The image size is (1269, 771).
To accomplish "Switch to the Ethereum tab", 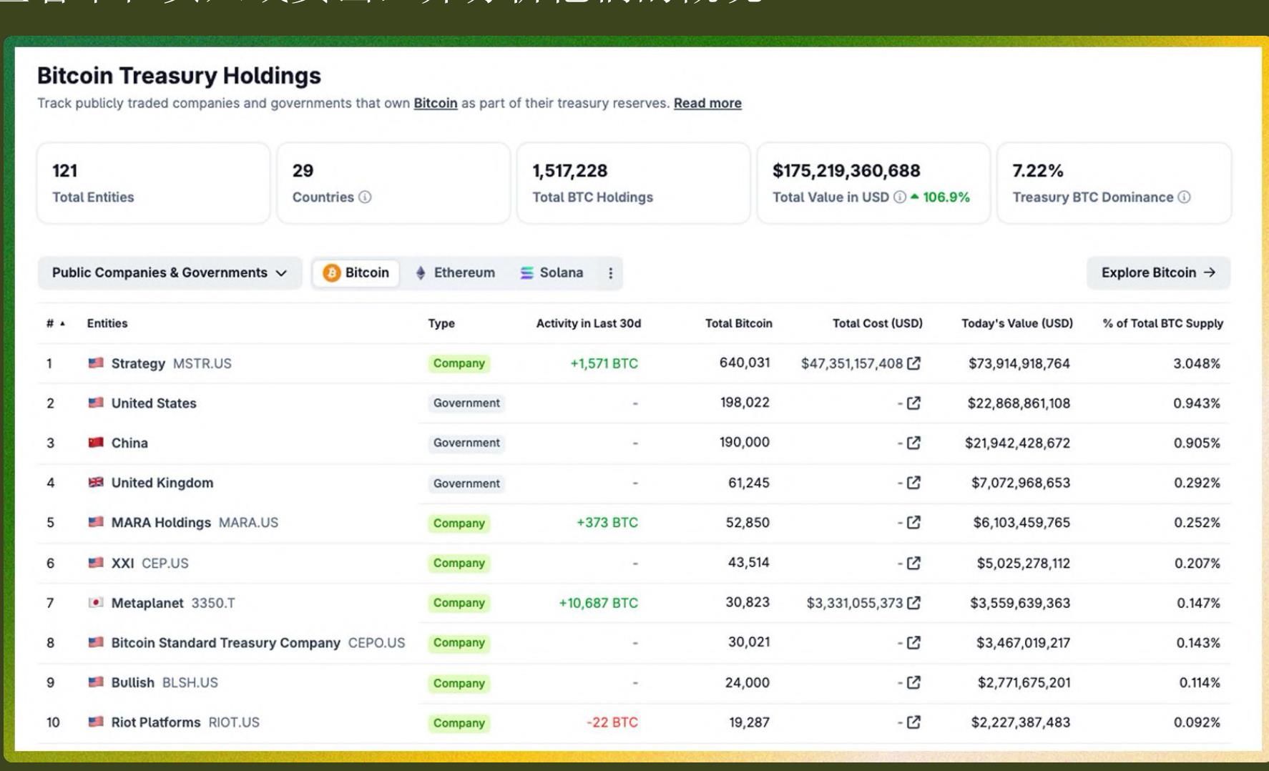I will click(x=455, y=273).
